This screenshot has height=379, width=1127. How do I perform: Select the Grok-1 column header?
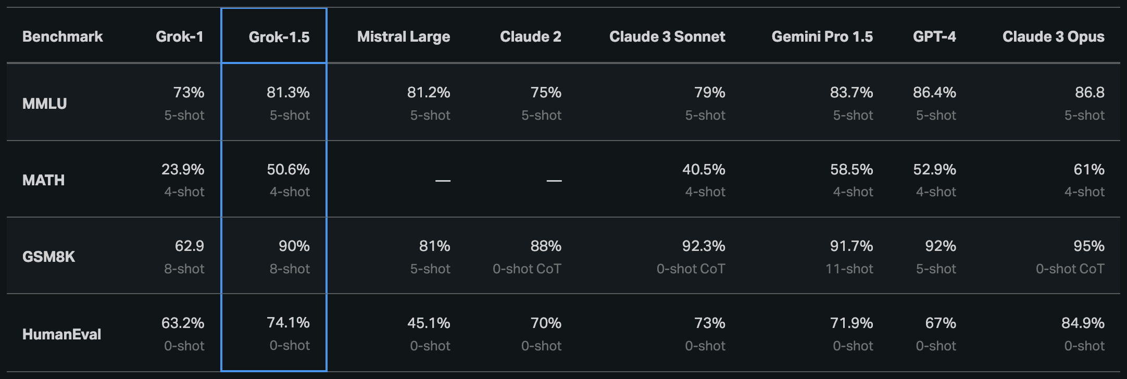179,36
